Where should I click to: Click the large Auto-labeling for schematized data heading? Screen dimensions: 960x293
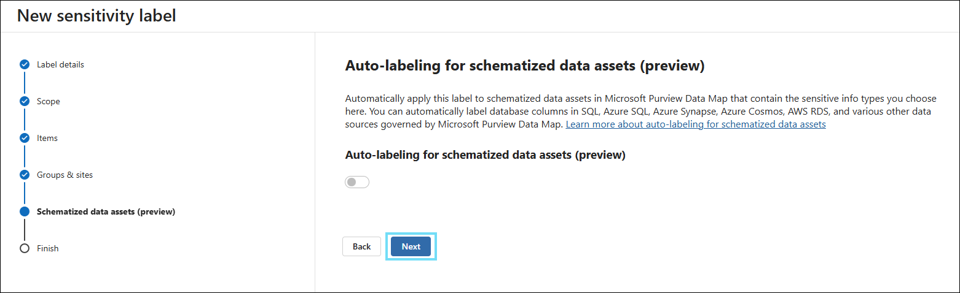coord(524,66)
